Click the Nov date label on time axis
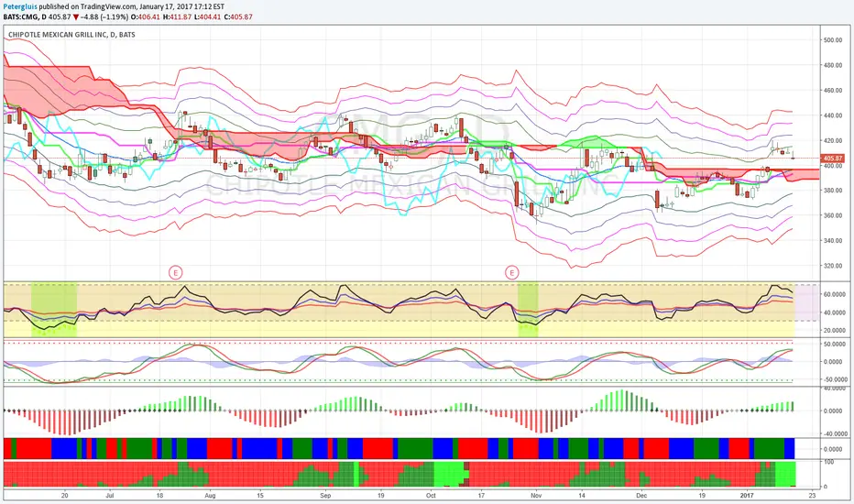The width and height of the screenshot is (854, 504). (x=536, y=495)
